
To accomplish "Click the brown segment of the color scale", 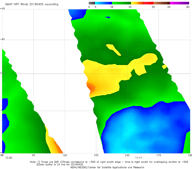I will coord(162,3).
